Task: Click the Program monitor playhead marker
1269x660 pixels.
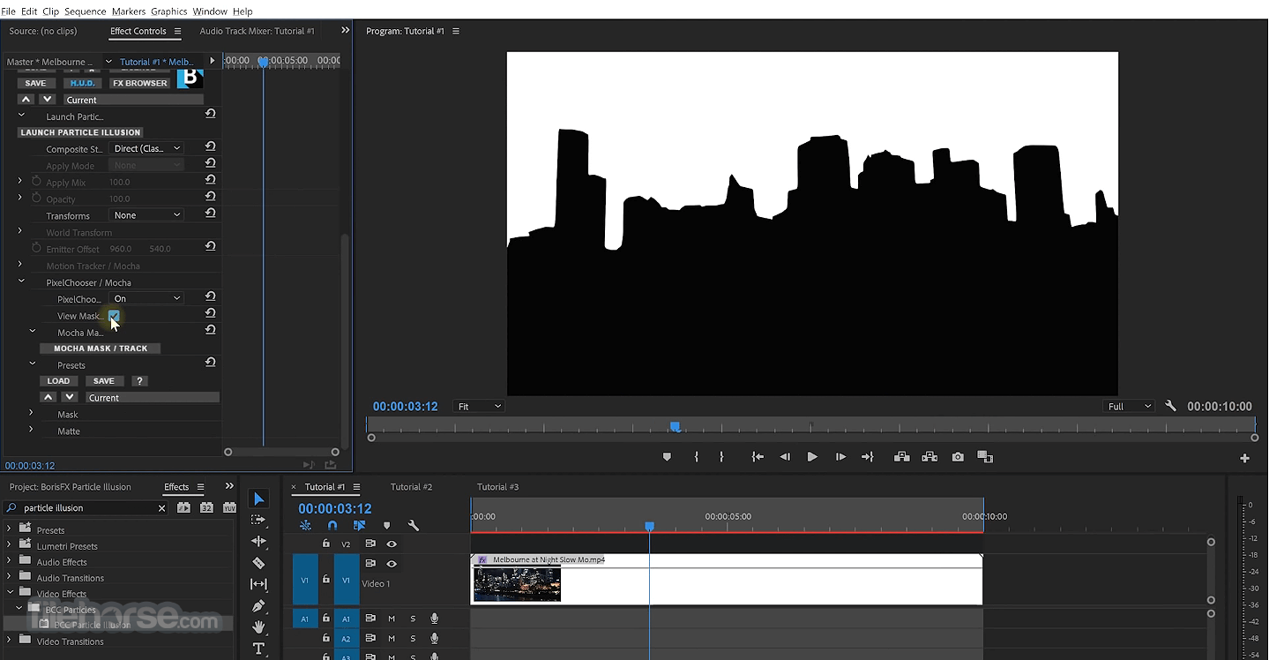Action: point(675,427)
